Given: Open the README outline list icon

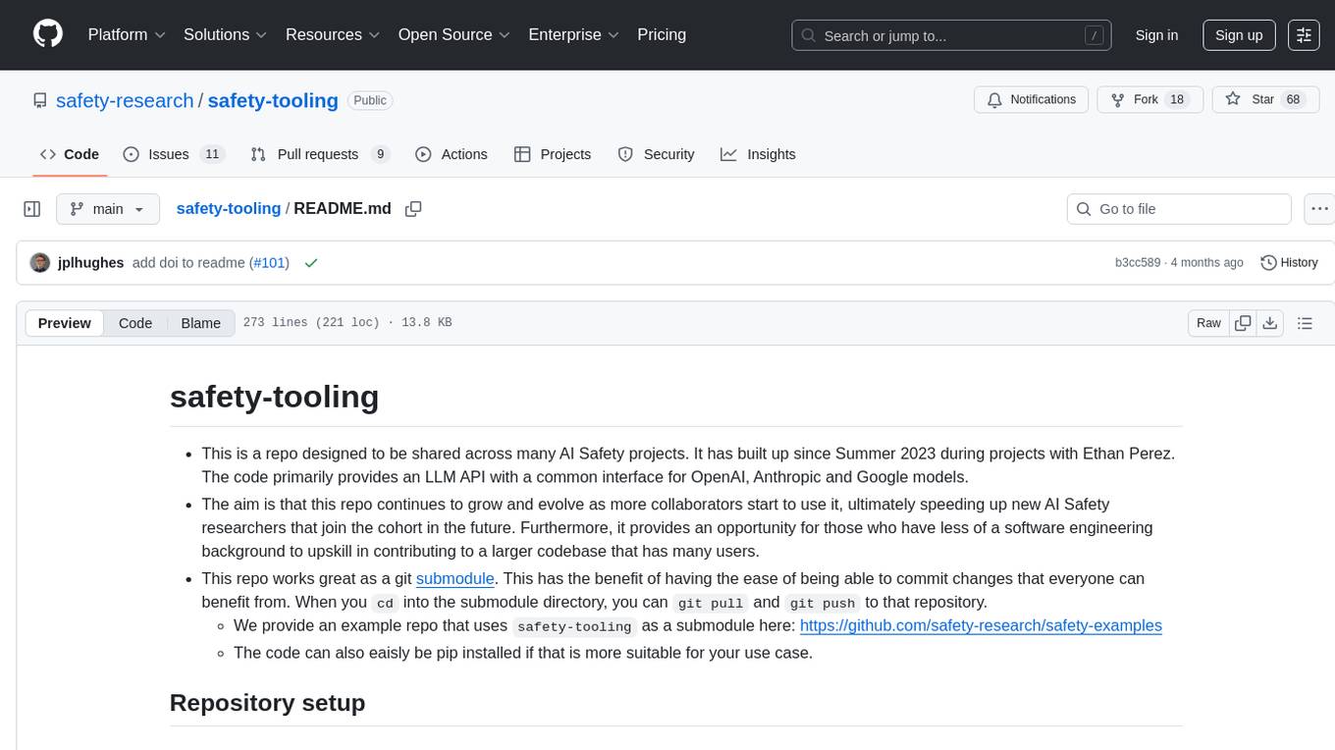Looking at the screenshot, I should click(x=1305, y=323).
